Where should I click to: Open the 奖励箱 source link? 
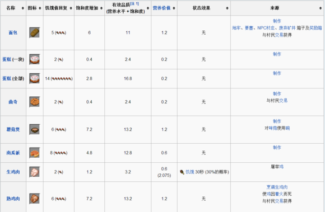coord(315,28)
